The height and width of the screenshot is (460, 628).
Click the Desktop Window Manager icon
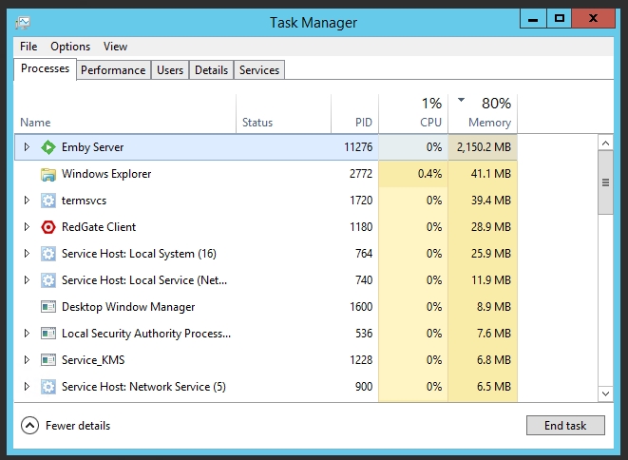tap(48, 307)
